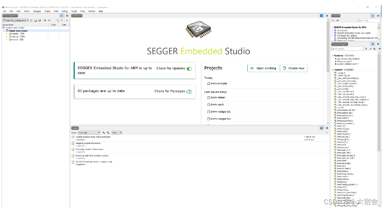Click the project view layout icon next to configuration
384x209 pixels.
[31, 21]
